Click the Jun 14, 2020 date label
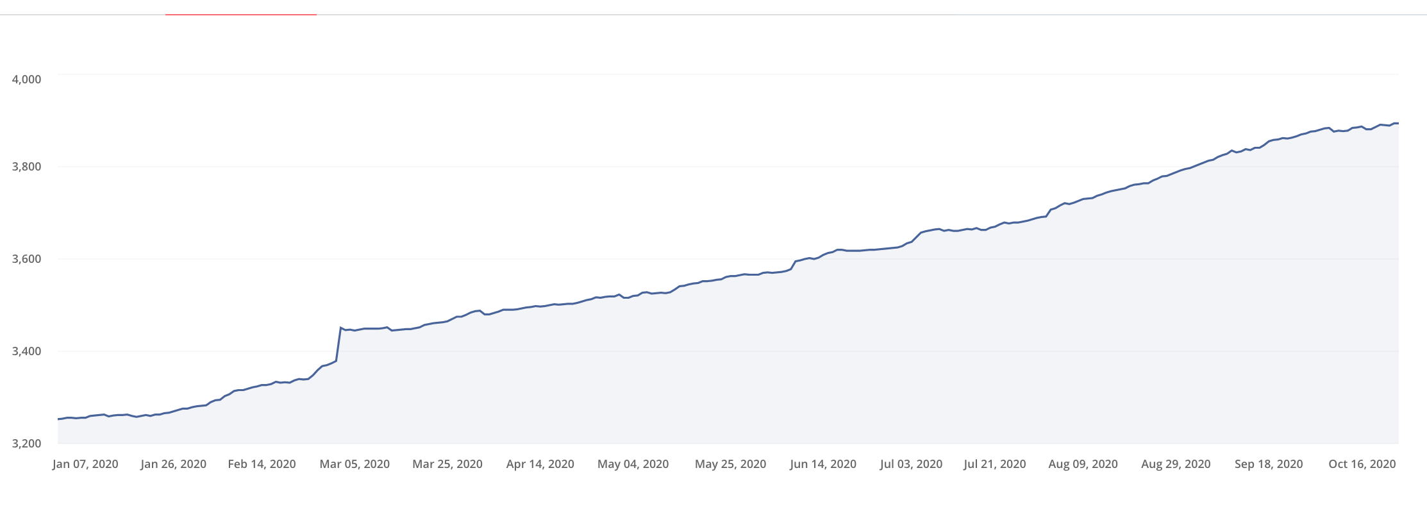 823,464
